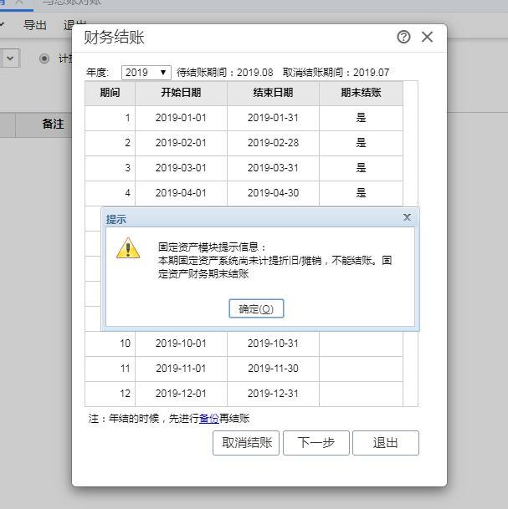Select the 2019-01-01 start date cell
The image size is (508, 509).
point(181,118)
